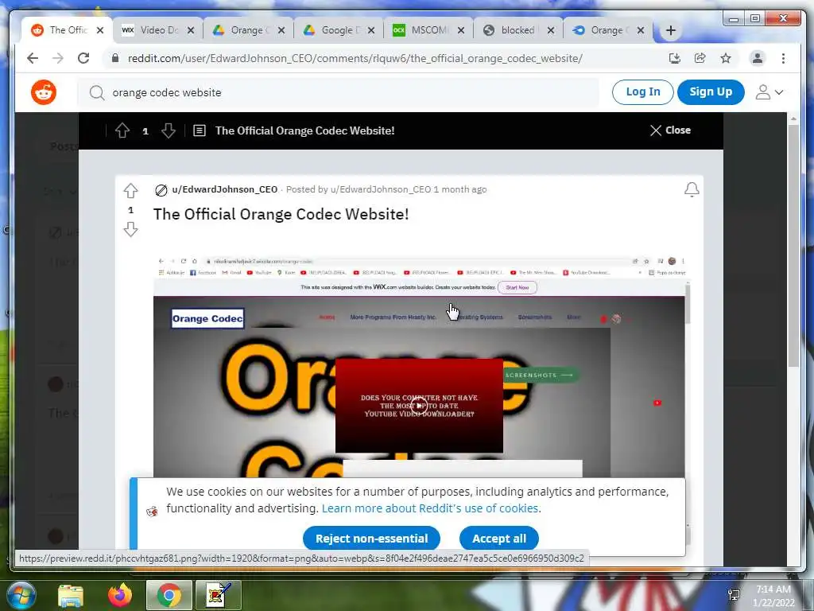
Task: Close the post overlay with Close
Action: click(x=670, y=130)
